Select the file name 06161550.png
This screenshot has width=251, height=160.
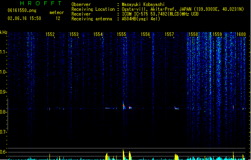22,10
